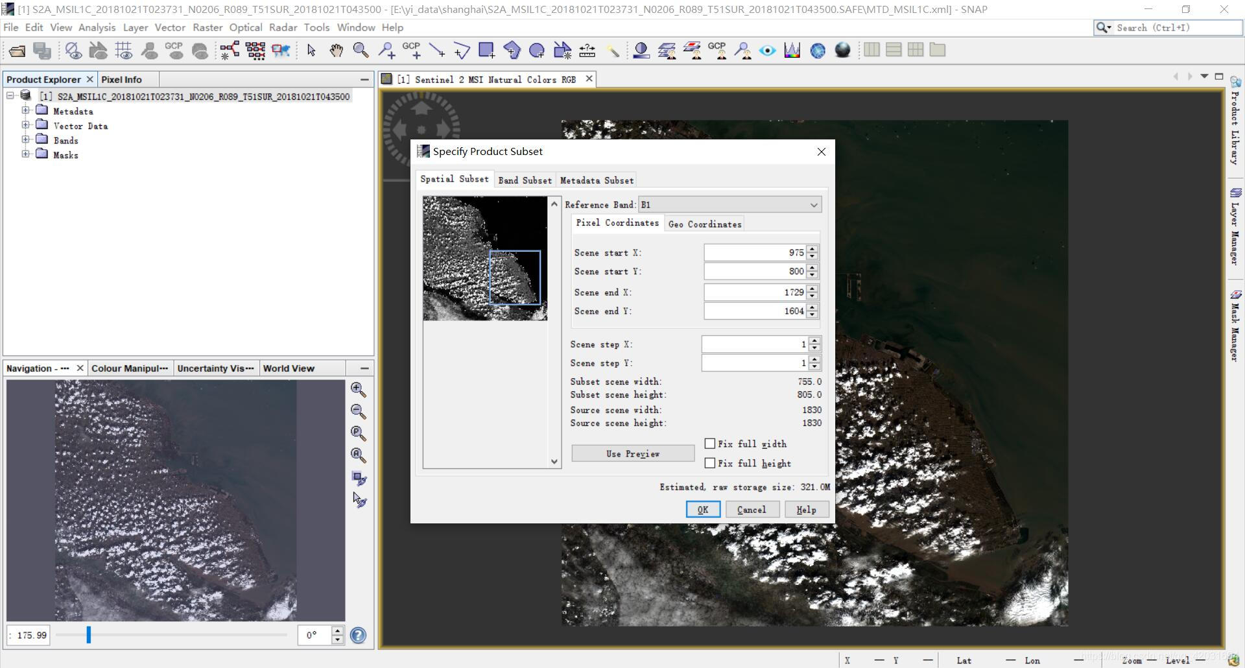The width and height of the screenshot is (1245, 668).
Task: Expand the Vector Data tree node
Action: (x=25, y=125)
